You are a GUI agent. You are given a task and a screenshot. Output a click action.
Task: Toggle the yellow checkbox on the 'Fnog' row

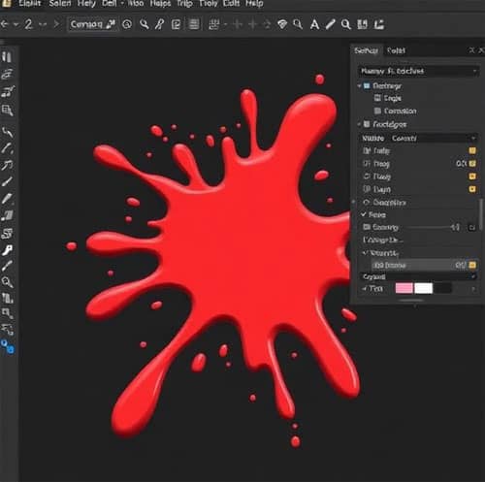472,164
